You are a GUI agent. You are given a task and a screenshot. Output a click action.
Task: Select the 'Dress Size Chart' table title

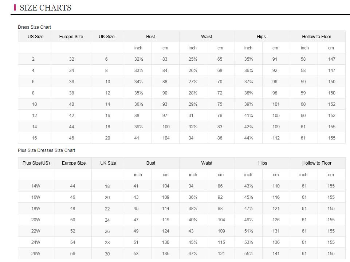pos(34,27)
